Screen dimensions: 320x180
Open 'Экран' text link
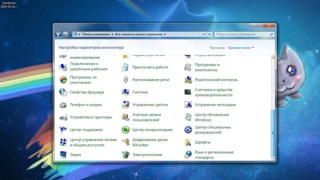(75, 154)
